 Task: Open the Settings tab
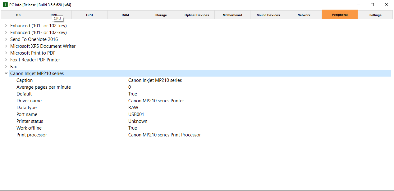[x=375, y=15]
